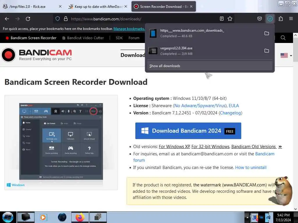This screenshot has width=298, height=223.
Task: Open the Bandicam forum link
Action: tap(204, 157)
